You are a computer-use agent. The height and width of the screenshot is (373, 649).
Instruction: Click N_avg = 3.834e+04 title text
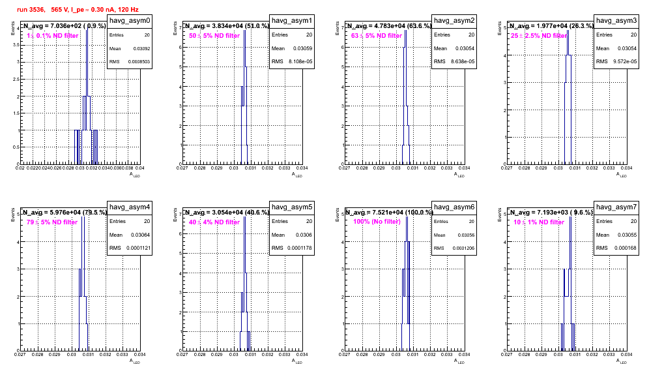[227, 25]
